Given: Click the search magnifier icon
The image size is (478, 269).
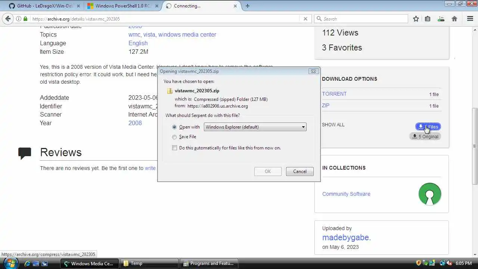Looking at the screenshot, I should (319, 19).
